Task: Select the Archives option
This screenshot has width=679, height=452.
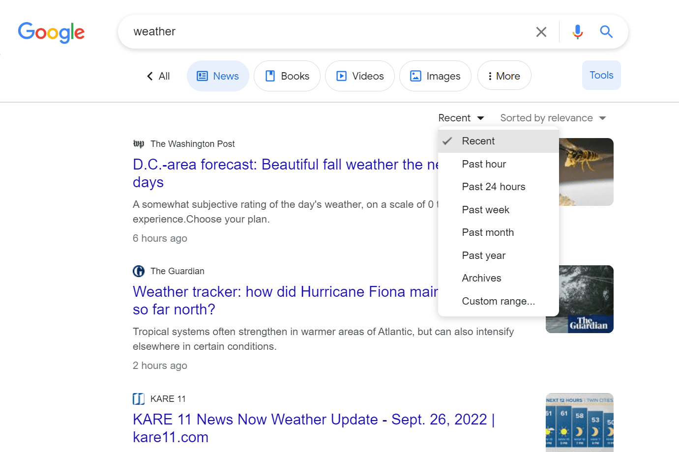Action: coord(499,278)
